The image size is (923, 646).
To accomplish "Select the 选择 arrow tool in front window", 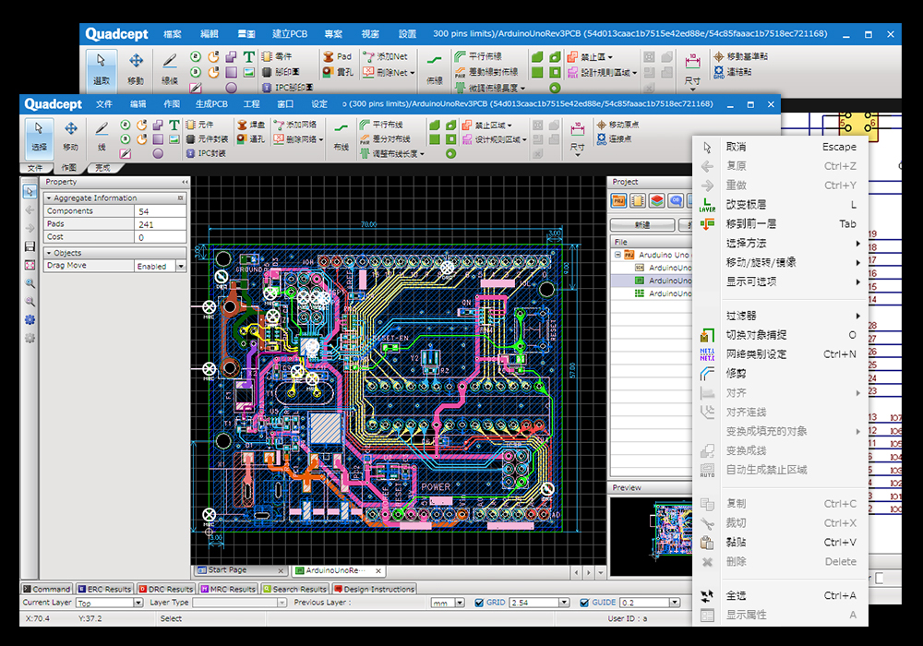I will pos(40,137).
